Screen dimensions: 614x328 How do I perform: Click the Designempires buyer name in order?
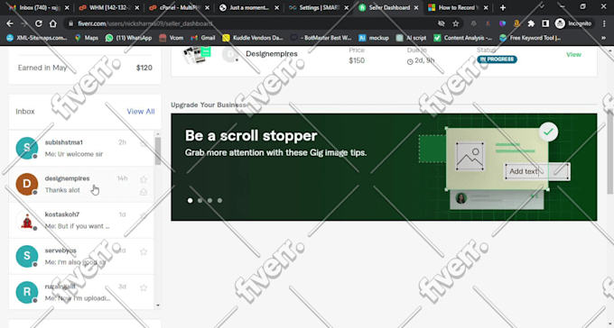point(272,54)
